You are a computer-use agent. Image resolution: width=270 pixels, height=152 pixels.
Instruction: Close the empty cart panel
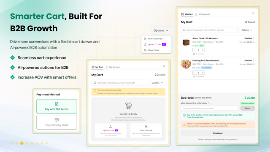(164, 66)
